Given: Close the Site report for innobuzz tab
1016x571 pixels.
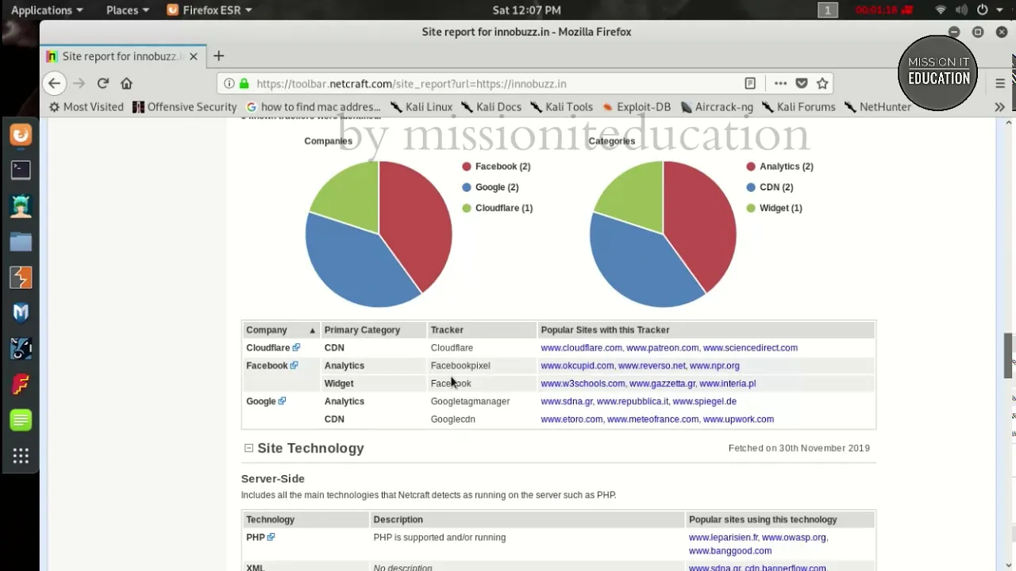Looking at the screenshot, I should click(x=193, y=56).
